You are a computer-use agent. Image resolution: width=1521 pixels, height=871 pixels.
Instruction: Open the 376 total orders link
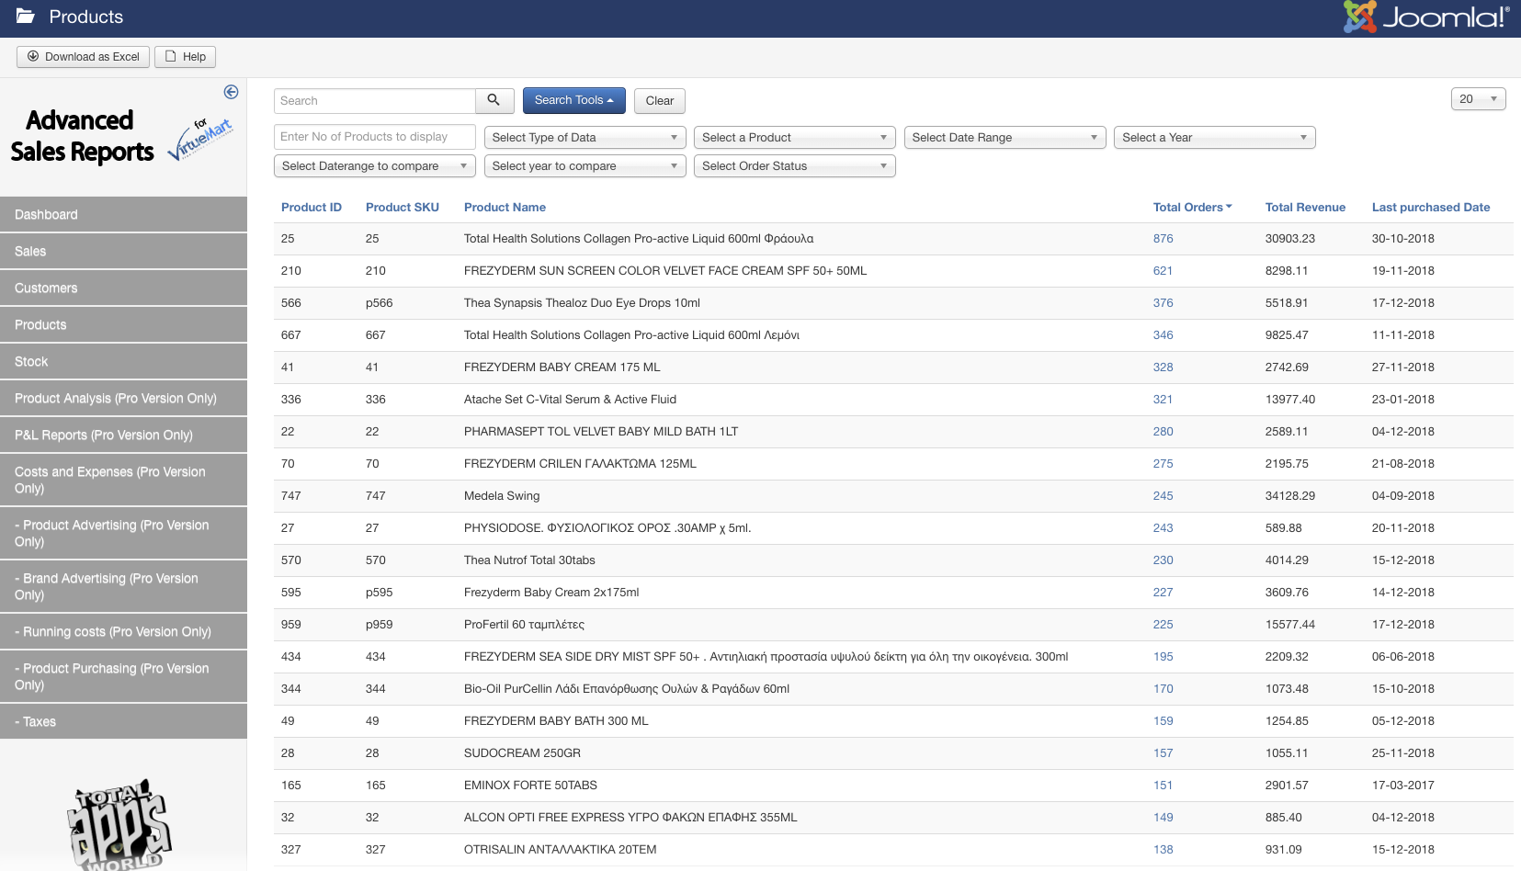1163,303
